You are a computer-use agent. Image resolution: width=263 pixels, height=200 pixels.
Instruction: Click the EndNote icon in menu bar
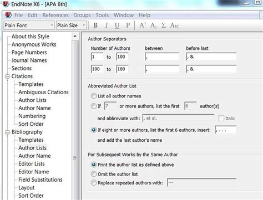[8, 15]
